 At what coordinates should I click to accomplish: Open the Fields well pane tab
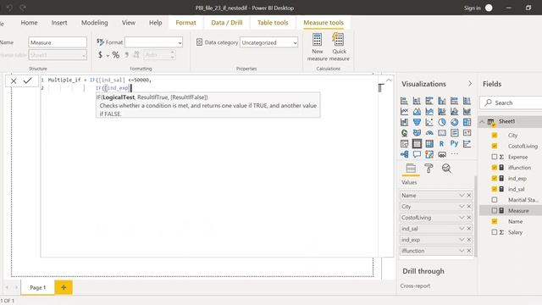[411, 169]
